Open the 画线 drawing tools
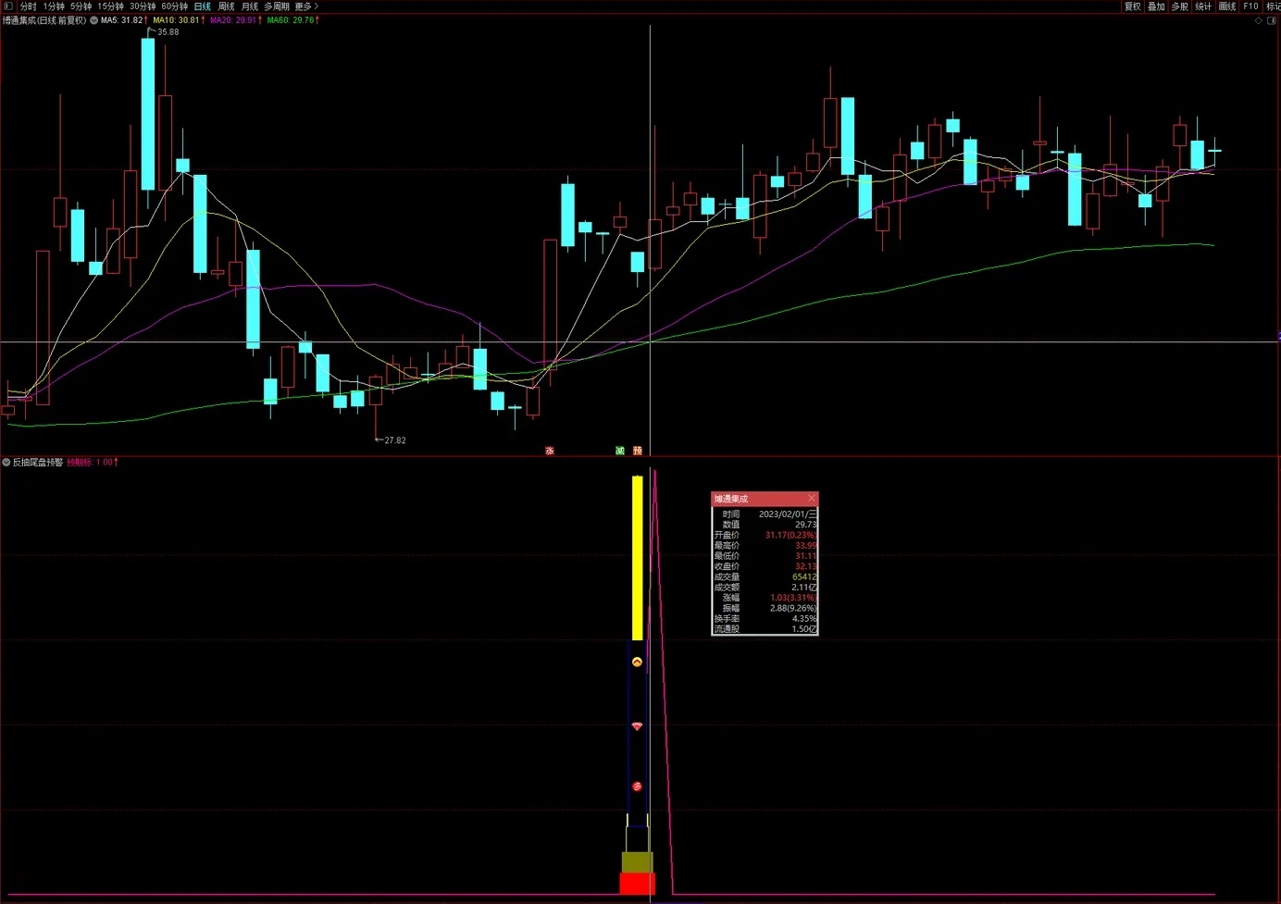Image resolution: width=1281 pixels, height=904 pixels. [x=1227, y=6]
